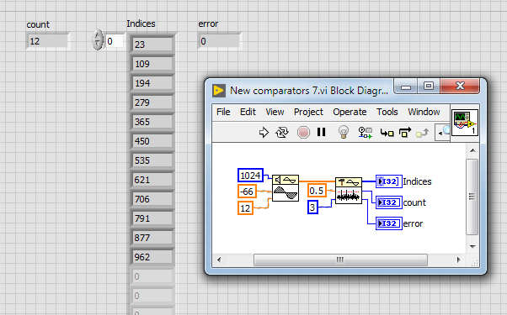Click the vertical scrollbar down arrow
507x315 pixels.
472,247
